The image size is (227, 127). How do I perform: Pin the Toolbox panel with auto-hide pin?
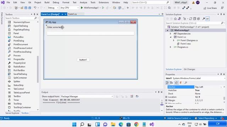(34, 14)
